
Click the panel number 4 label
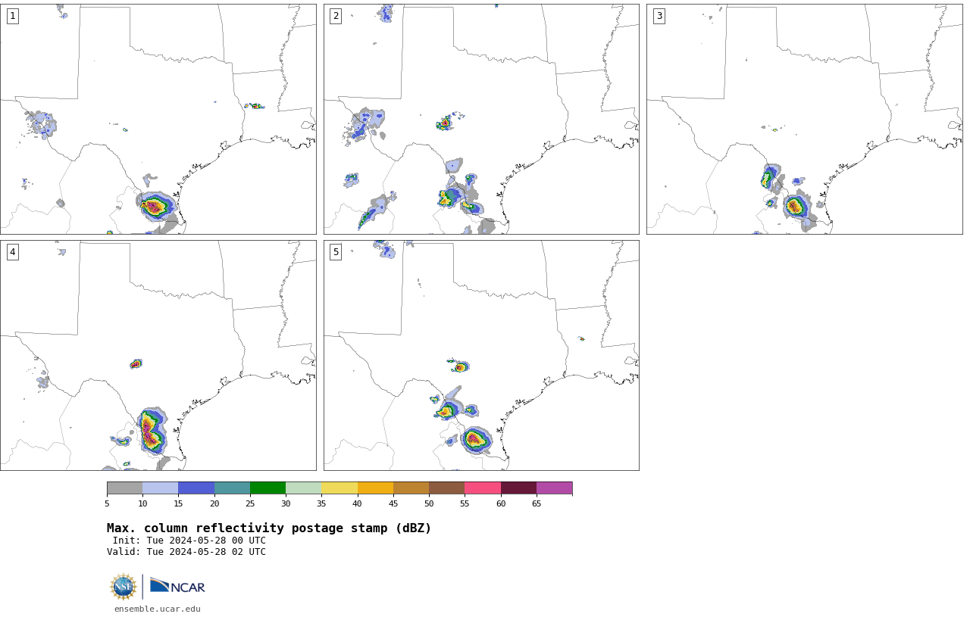[x=12, y=252]
